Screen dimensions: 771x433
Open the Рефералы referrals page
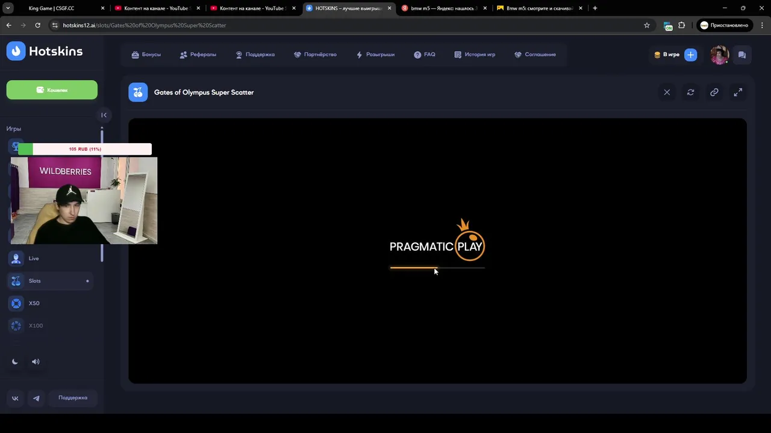tap(198, 55)
